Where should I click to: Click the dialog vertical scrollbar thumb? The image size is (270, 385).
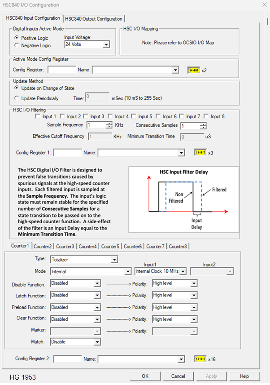point(268,21)
